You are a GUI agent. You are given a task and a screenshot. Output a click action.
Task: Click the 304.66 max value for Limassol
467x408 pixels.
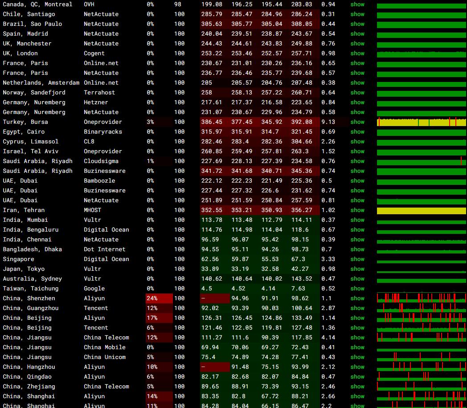coord(302,142)
